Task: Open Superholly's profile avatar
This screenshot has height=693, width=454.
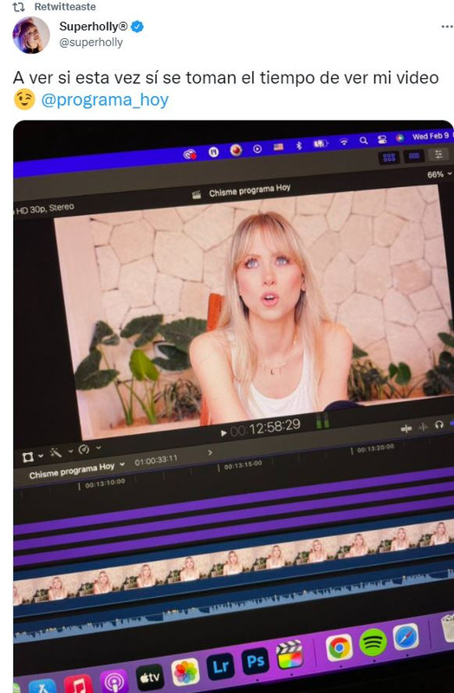Action: (31, 35)
